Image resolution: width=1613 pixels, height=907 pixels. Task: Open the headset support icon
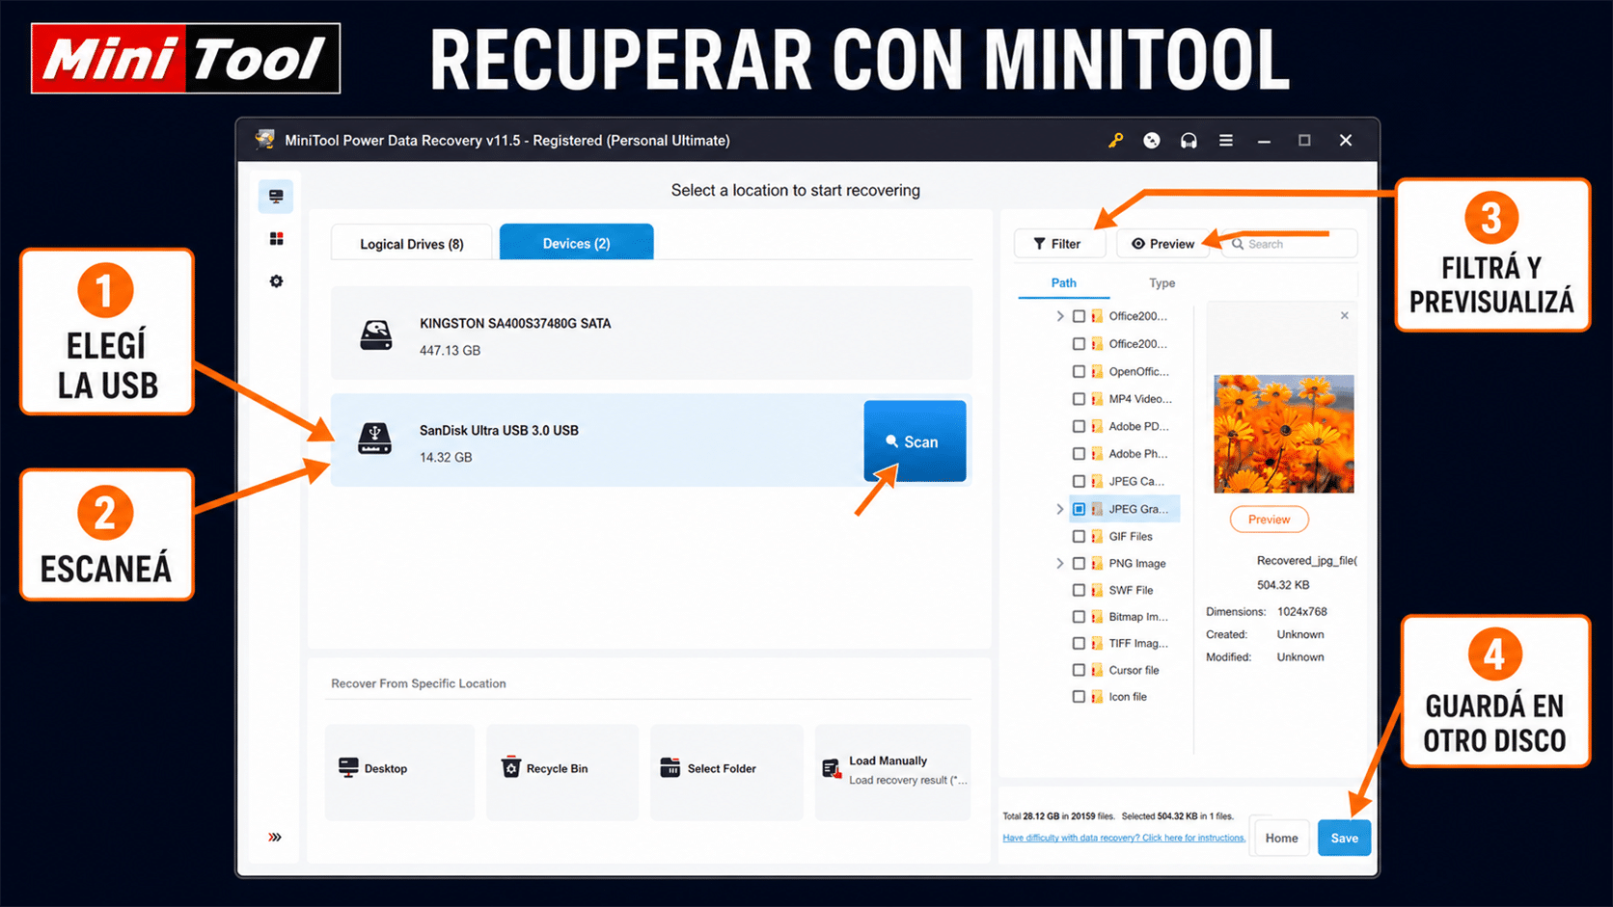pyautogui.click(x=1189, y=141)
